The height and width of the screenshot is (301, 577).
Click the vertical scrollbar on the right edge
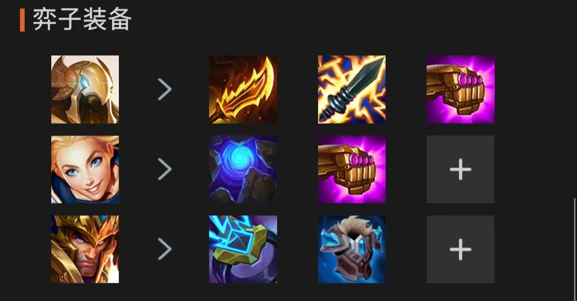pyautogui.click(x=575, y=249)
